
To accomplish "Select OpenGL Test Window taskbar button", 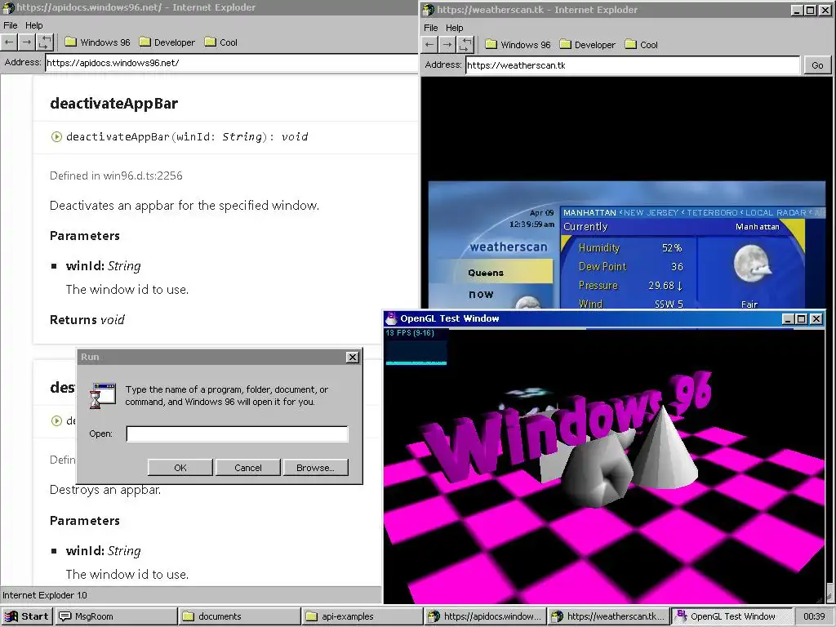I will point(731,616).
